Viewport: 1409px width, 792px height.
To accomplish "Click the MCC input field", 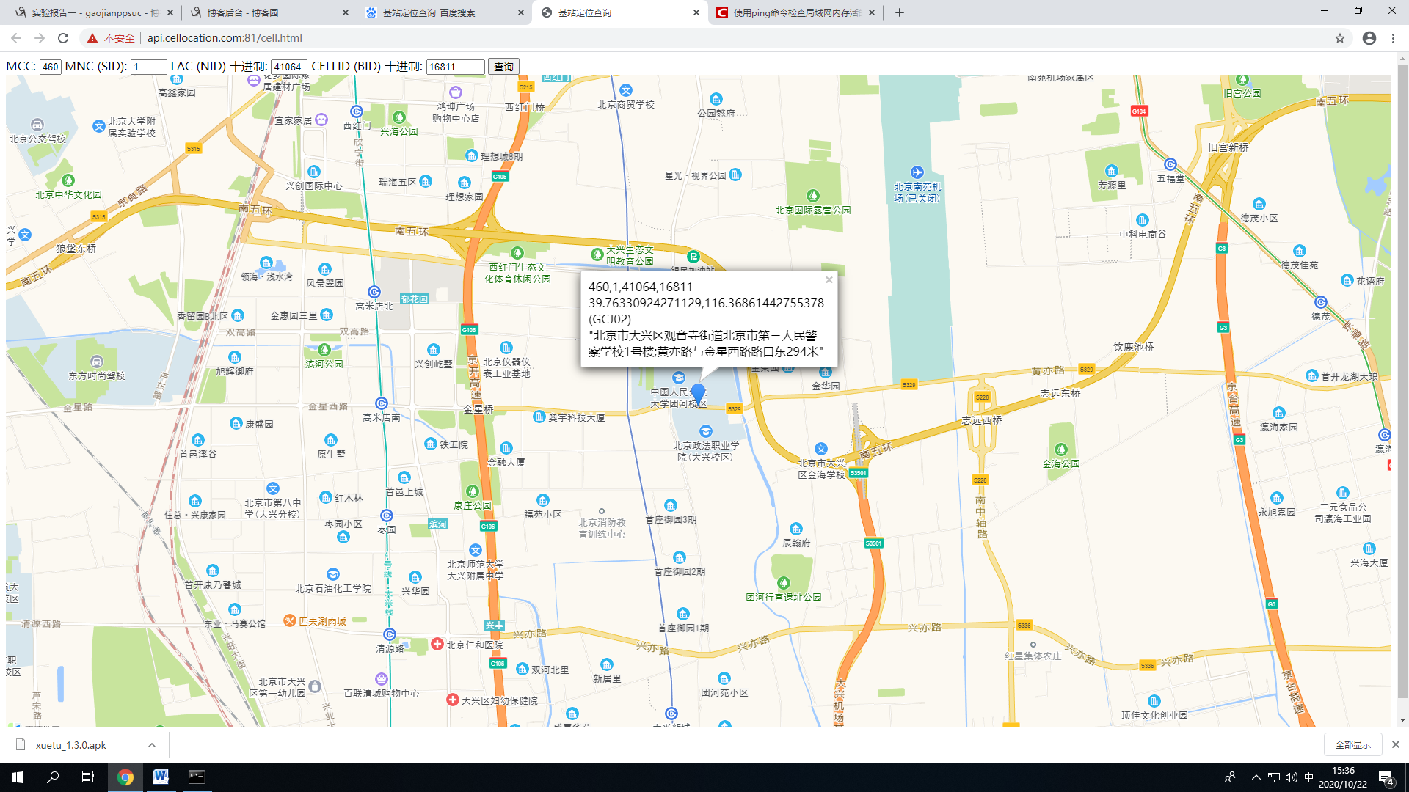I will pyautogui.click(x=50, y=67).
